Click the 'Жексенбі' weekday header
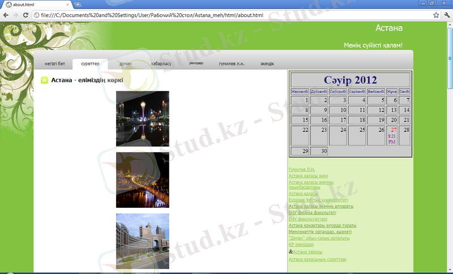 (300, 92)
